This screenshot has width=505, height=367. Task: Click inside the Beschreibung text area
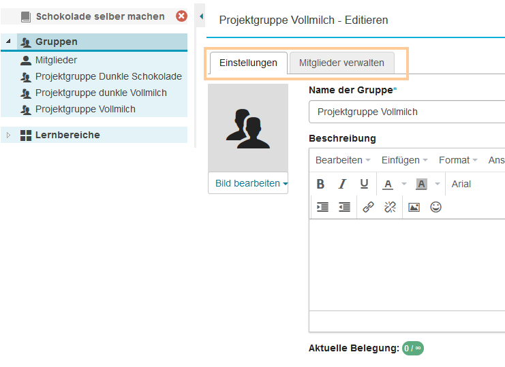(x=407, y=265)
